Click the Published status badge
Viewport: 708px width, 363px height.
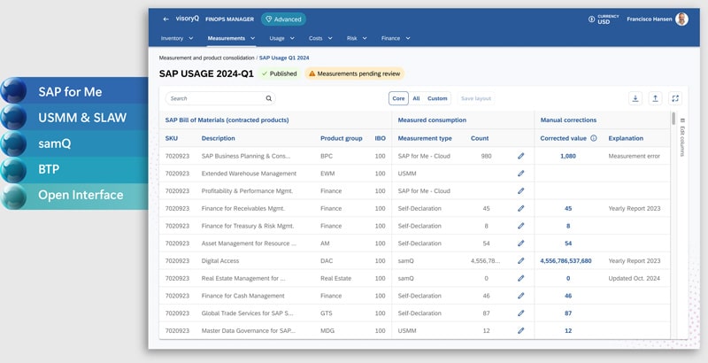pos(279,73)
